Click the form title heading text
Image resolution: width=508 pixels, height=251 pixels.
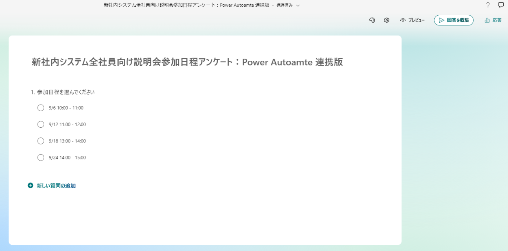click(x=187, y=62)
